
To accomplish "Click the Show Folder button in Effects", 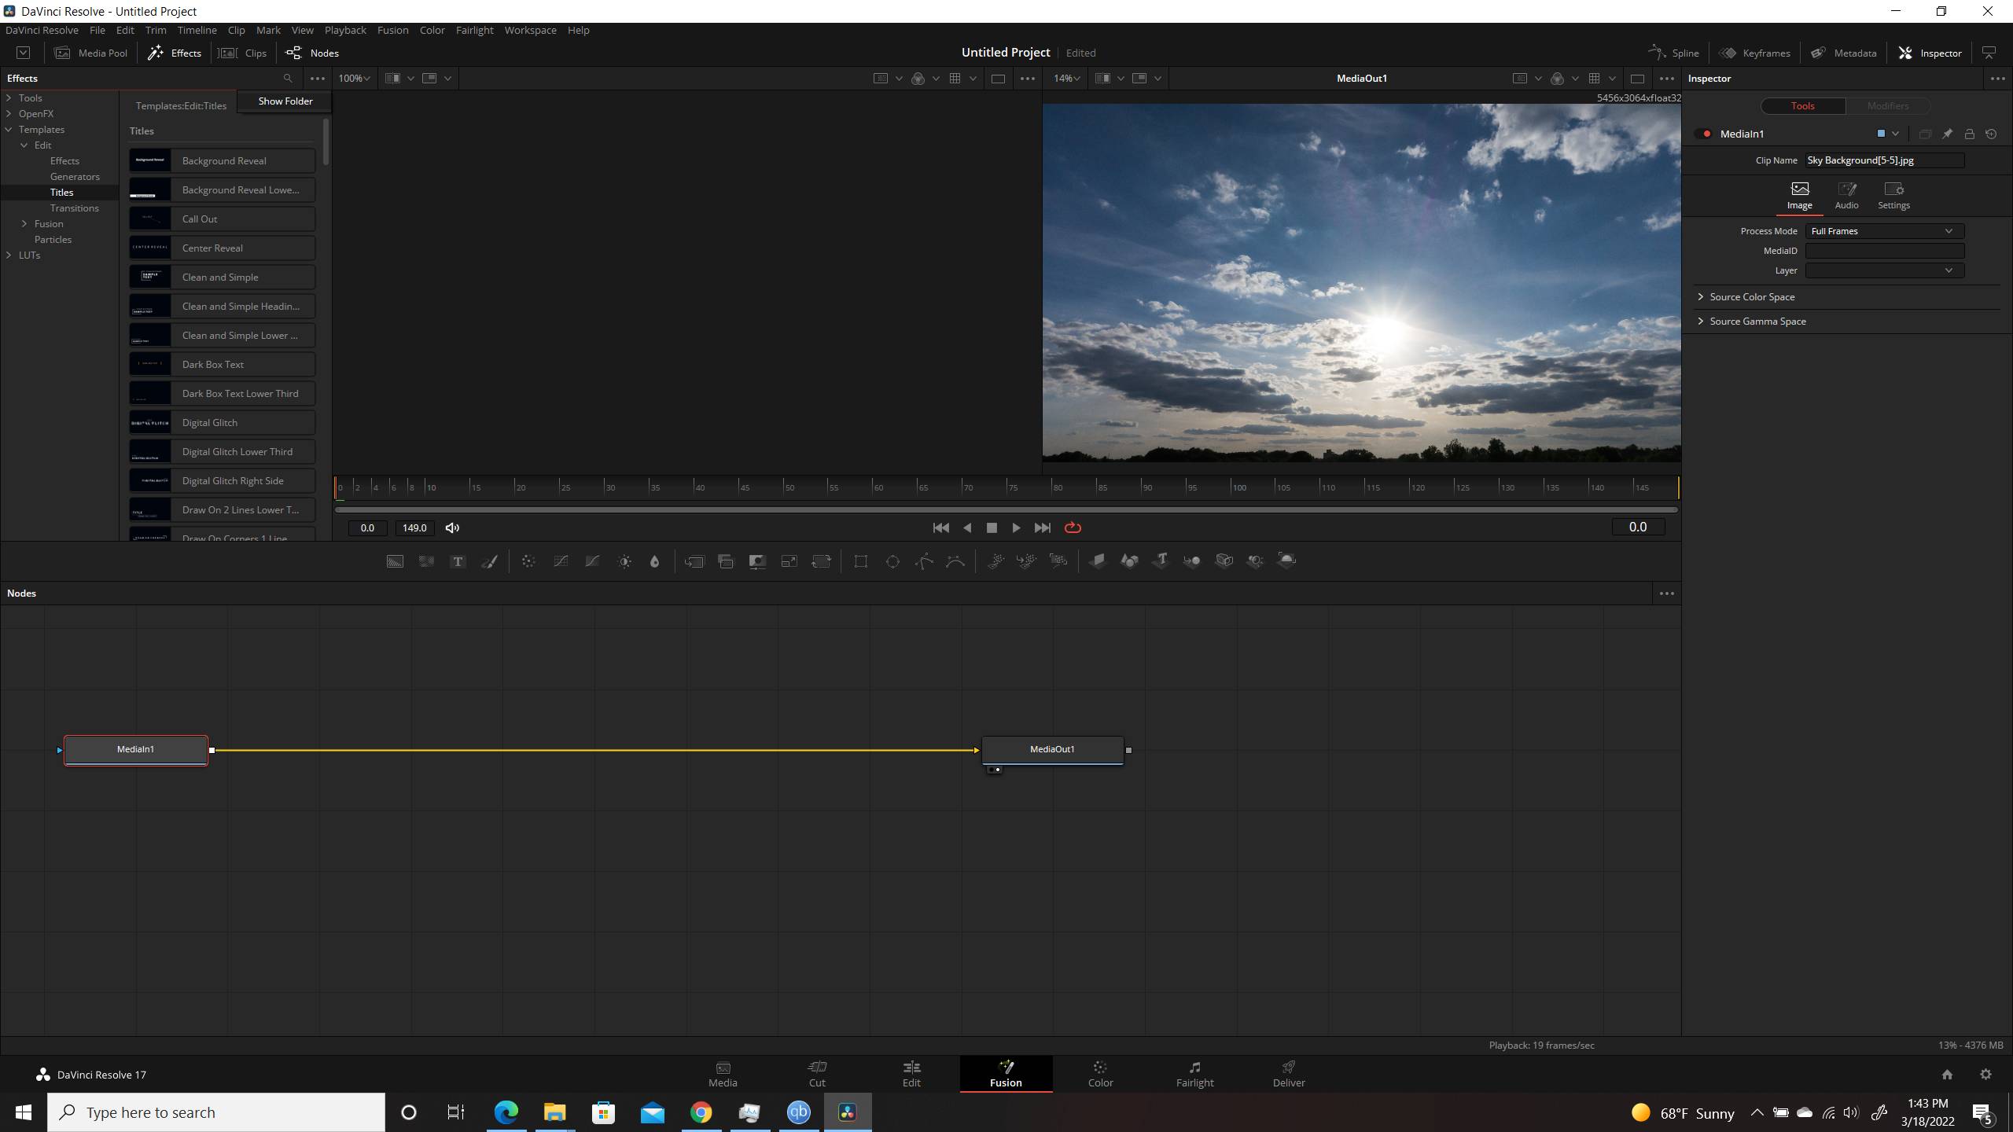I will click(282, 100).
